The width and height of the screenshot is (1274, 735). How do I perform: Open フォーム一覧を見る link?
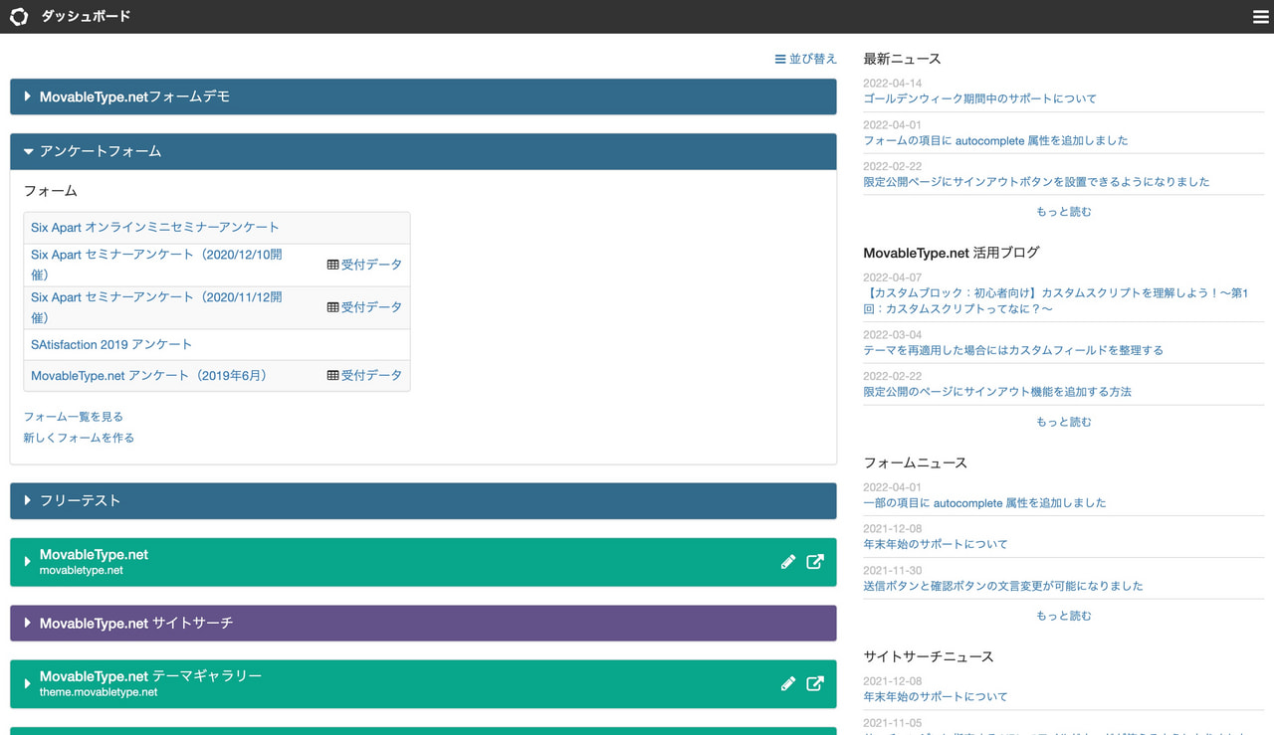(x=74, y=416)
